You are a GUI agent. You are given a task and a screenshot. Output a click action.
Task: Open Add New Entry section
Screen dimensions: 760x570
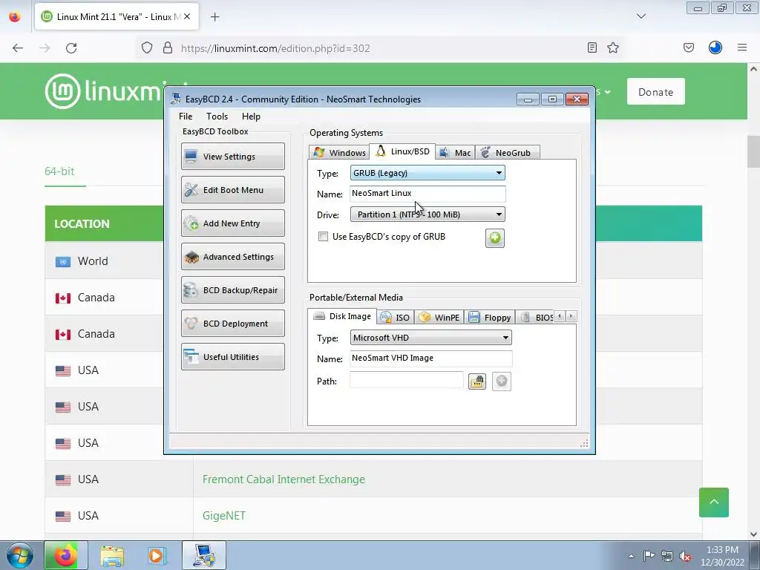pyautogui.click(x=232, y=223)
